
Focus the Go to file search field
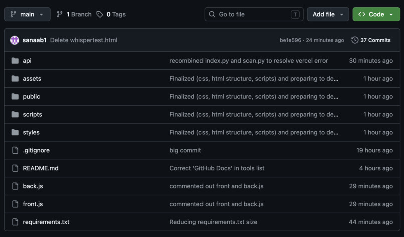click(x=254, y=14)
